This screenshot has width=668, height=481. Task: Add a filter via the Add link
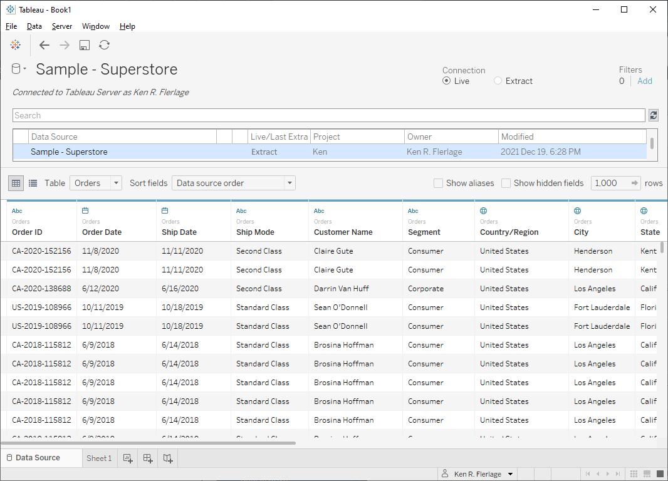645,81
